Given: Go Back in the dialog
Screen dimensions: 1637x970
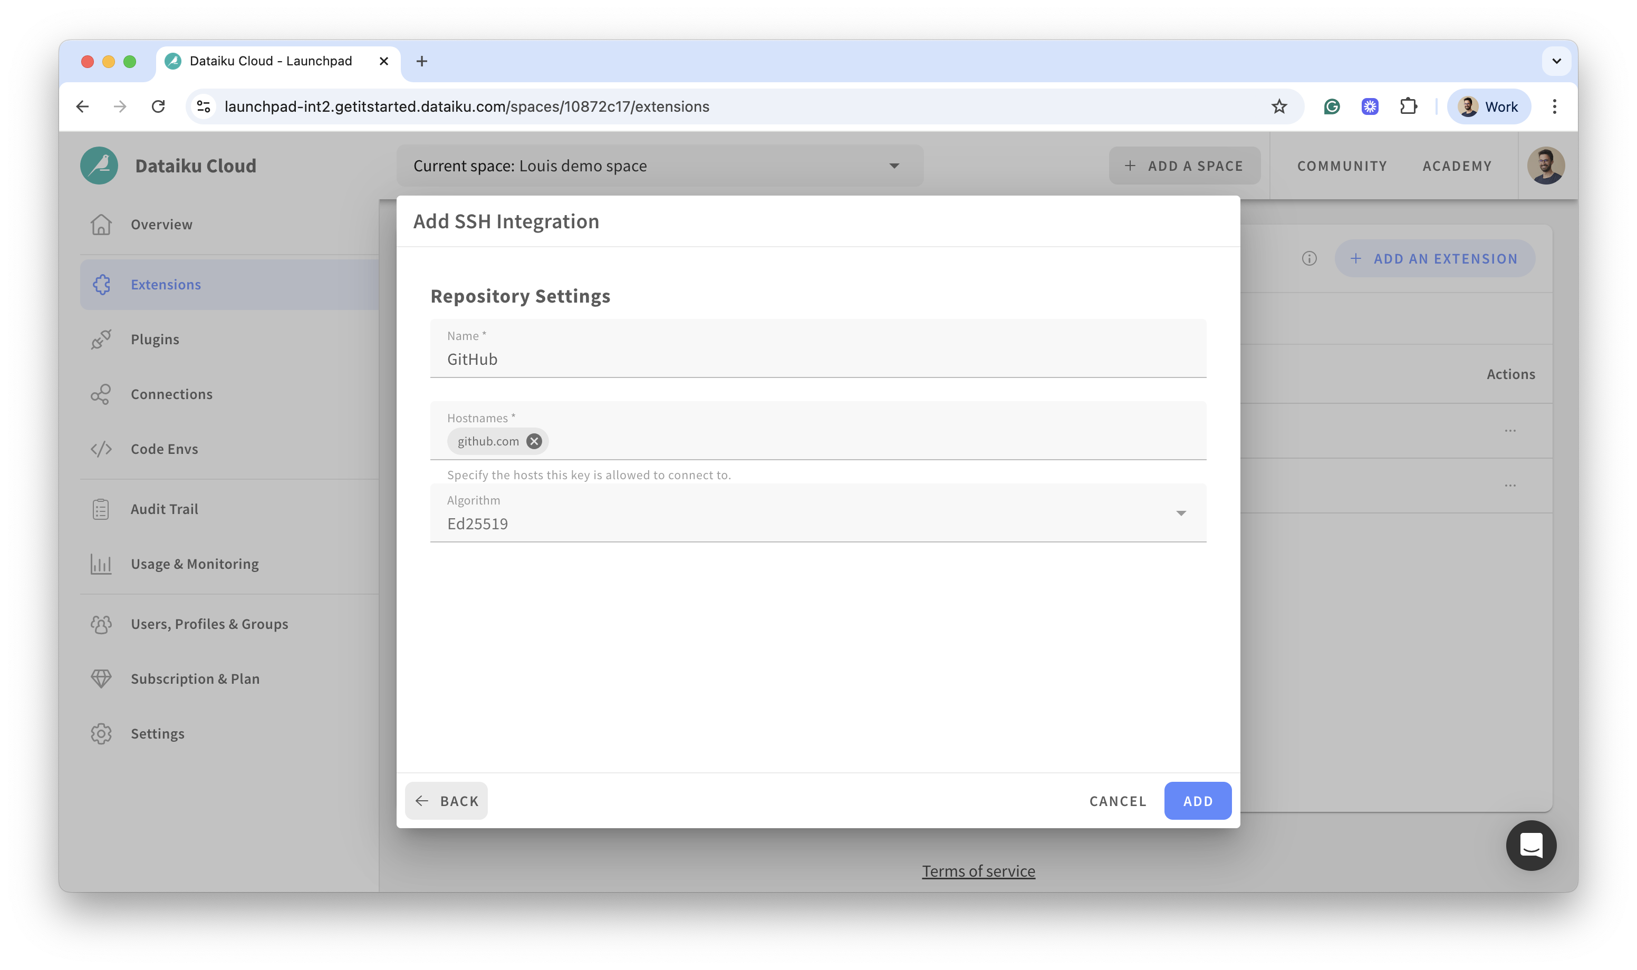Looking at the screenshot, I should coord(446,801).
